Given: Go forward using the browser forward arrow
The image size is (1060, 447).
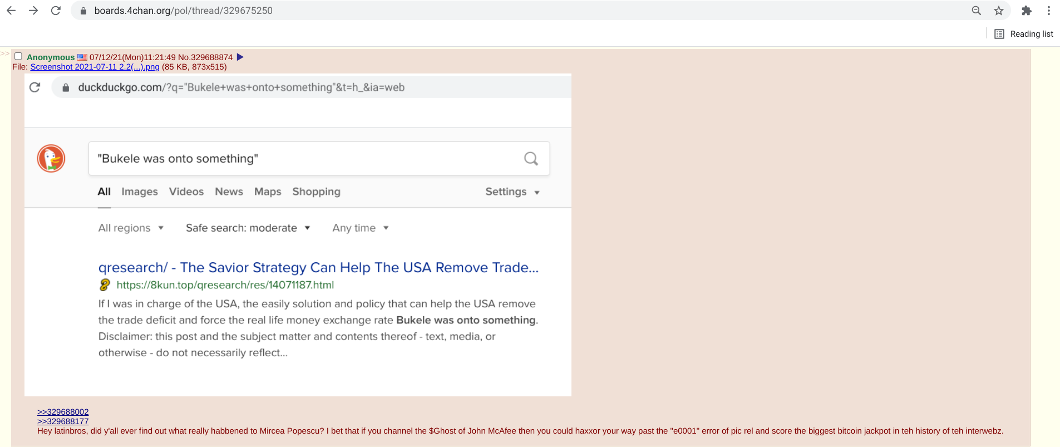Looking at the screenshot, I should [x=33, y=11].
